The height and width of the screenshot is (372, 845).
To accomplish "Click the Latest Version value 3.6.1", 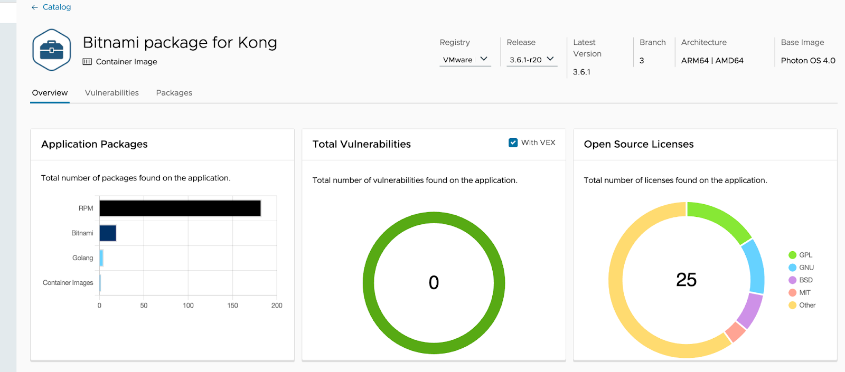I will 581,72.
